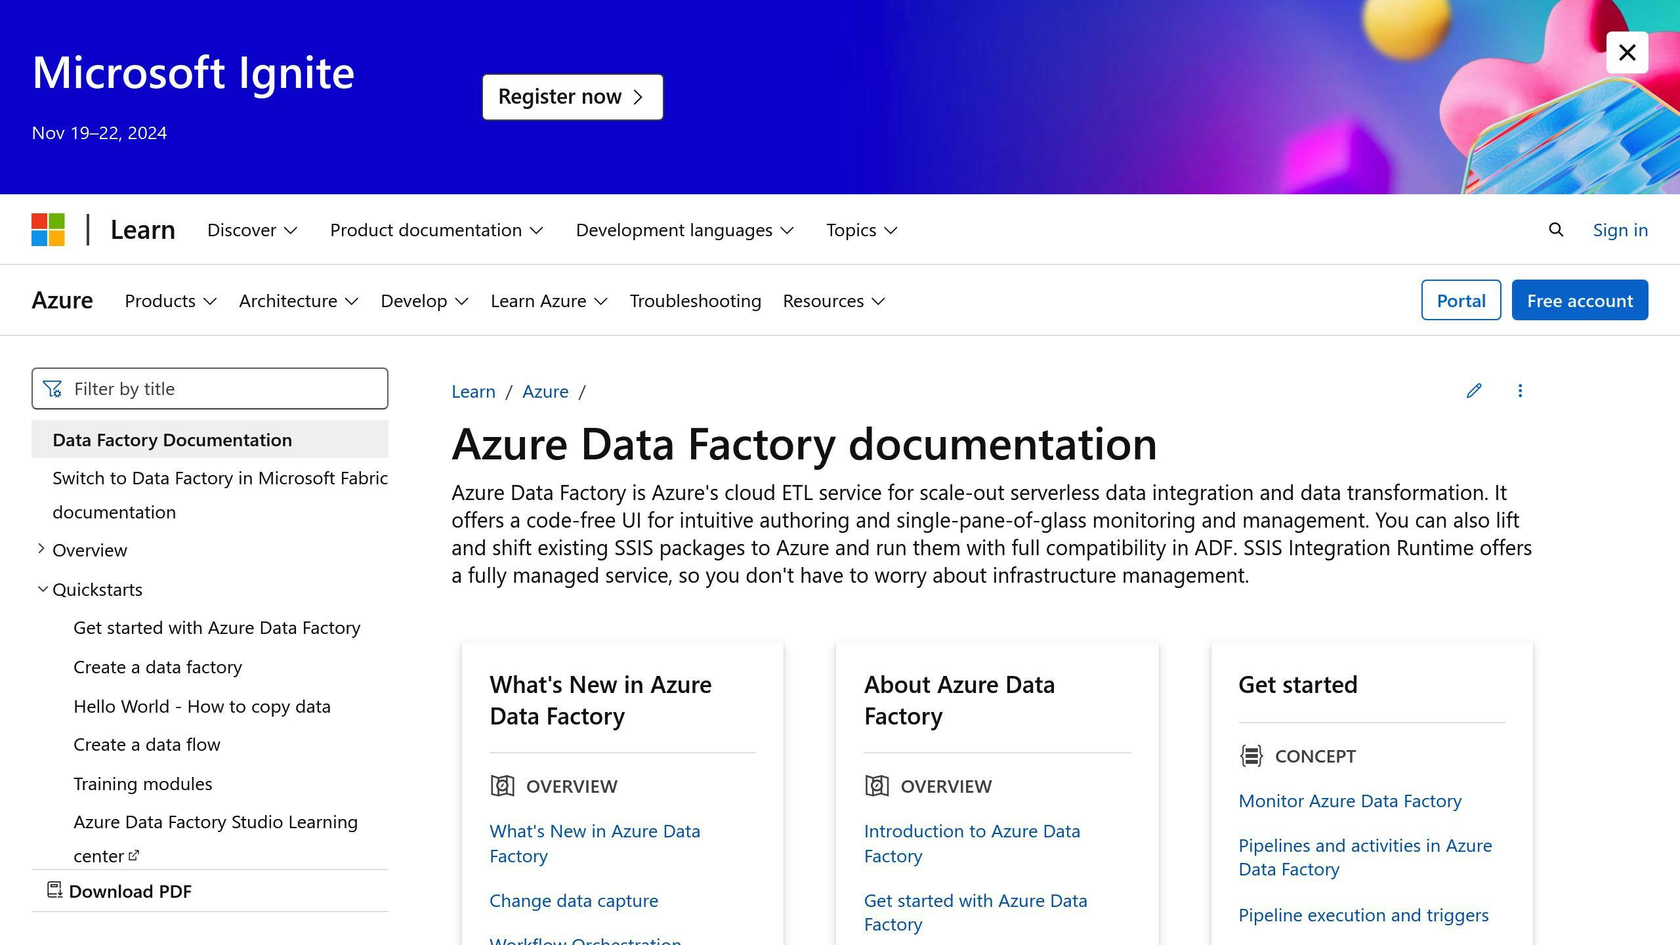The image size is (1680, 945).
Task: Open What's New in Azure Data Factory link
Action: 595,843
